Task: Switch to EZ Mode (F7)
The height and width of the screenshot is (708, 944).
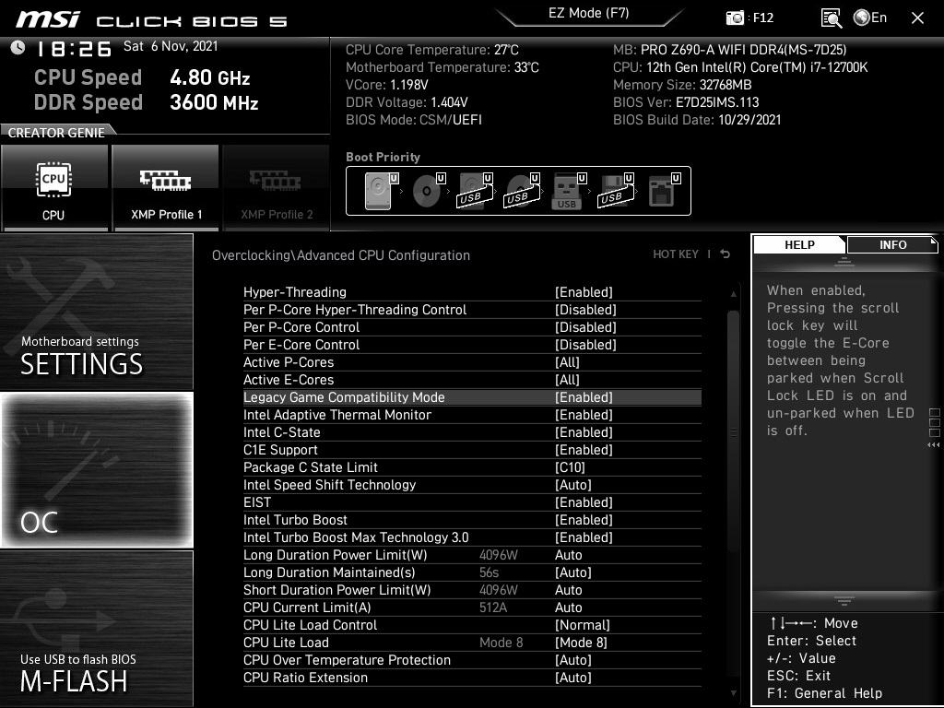Action: [x=589, y=14]
